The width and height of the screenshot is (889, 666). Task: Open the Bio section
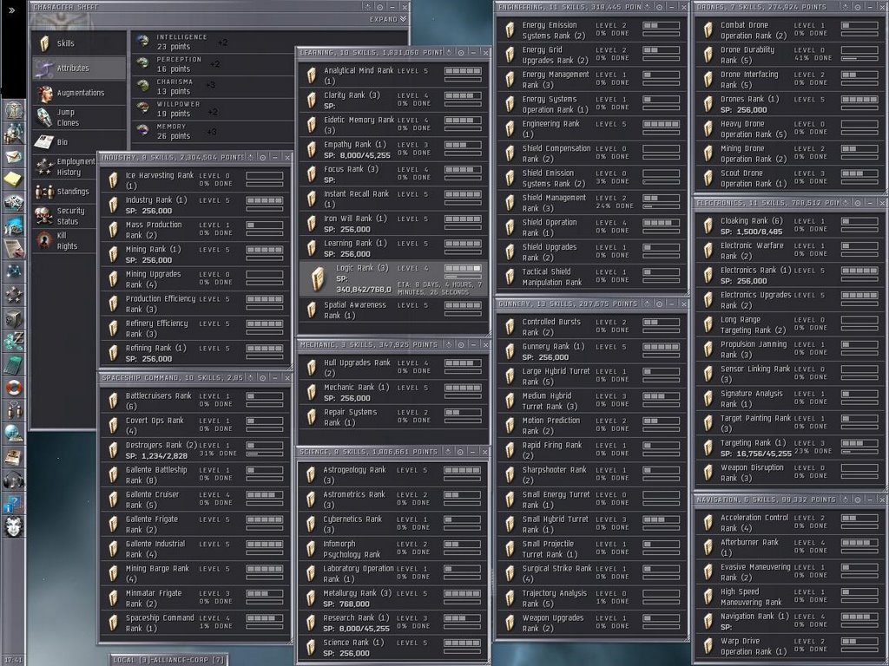[x=79, y=142]
